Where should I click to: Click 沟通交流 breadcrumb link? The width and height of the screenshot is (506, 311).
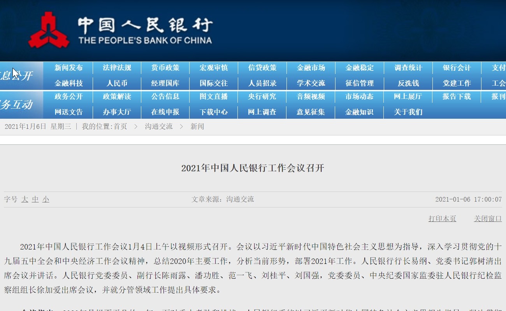pyautogui.click(x=159, y=127)
